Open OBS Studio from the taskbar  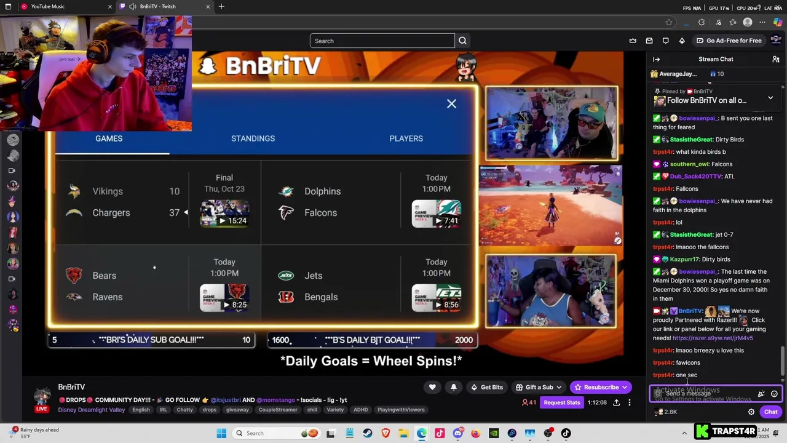tap(548, 433)
